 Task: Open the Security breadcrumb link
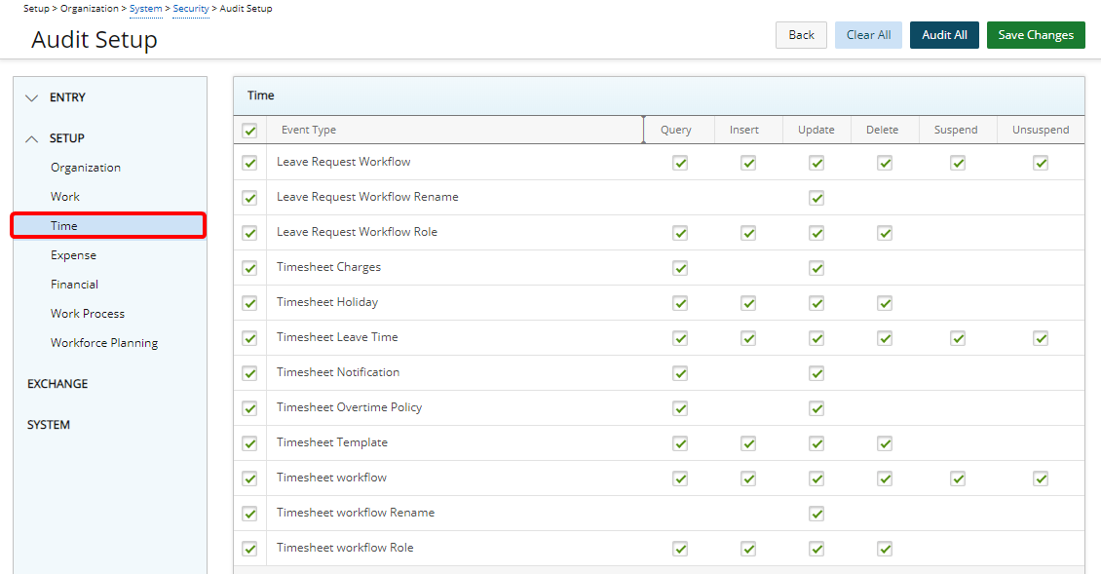191,9
